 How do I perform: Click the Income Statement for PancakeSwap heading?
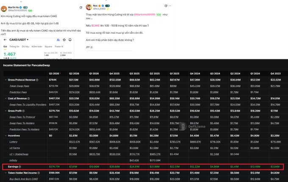tap(26, 65)
